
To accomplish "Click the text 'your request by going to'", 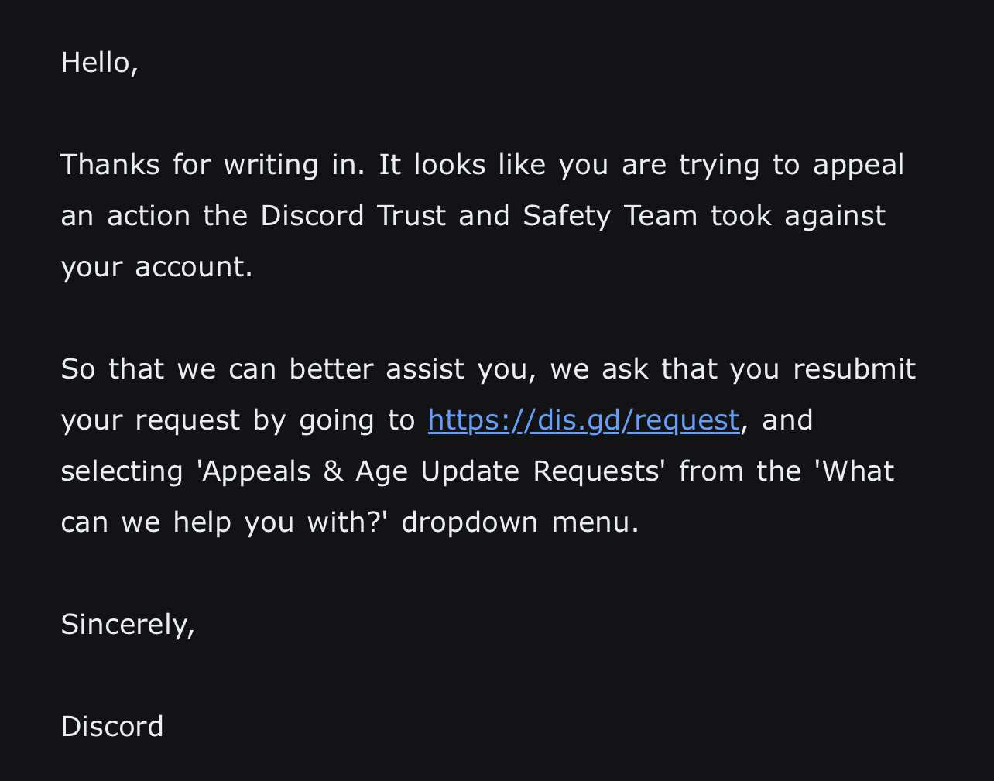I will (238, 420).
